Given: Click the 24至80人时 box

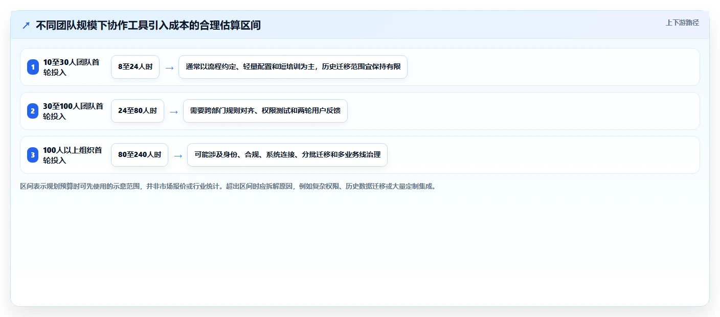Looking at the screenshot, I should 138,111.
